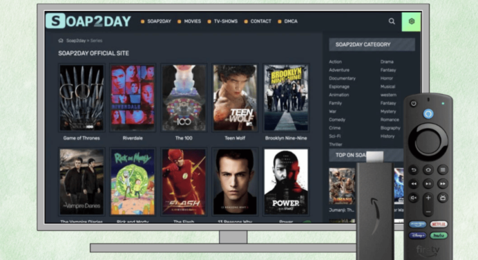The image size is (478, 260).
Task: Open the Rick and Morty poster
Action: (x=133, y=182)
